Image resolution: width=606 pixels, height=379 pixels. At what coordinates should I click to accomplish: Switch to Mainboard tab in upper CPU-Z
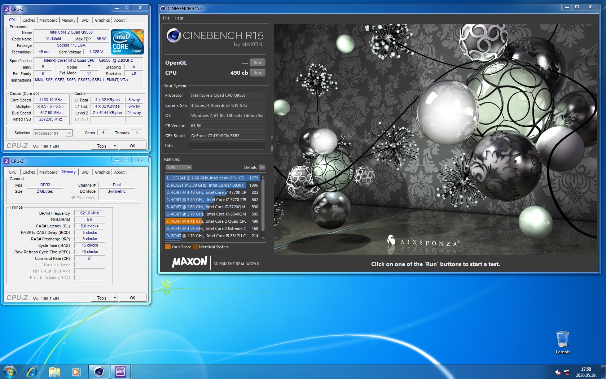tap(48, 20)
